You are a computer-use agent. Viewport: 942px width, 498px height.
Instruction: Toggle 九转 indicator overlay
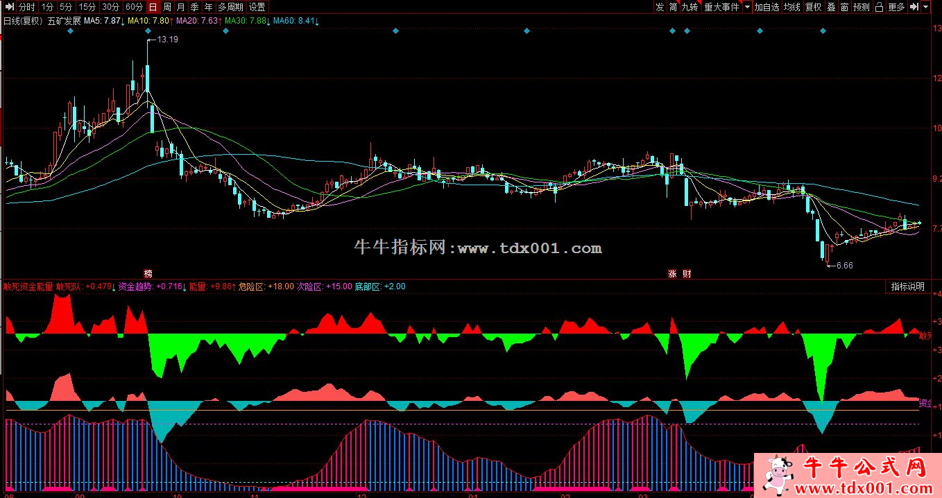[690, 7]
